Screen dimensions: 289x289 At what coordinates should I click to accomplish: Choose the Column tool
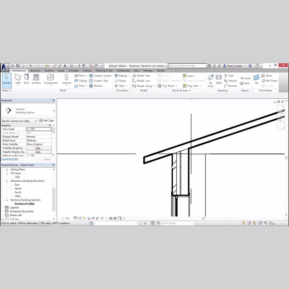pos(66,80)
